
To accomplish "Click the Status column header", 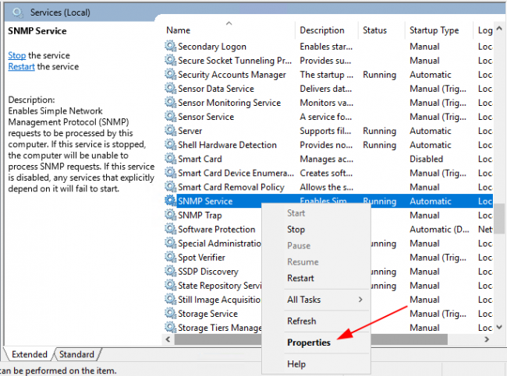I will 374,30.
